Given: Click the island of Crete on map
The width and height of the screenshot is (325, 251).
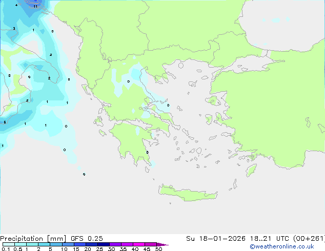Looking at the screenshot, I should pyautogui.click(x=188, y=193).
